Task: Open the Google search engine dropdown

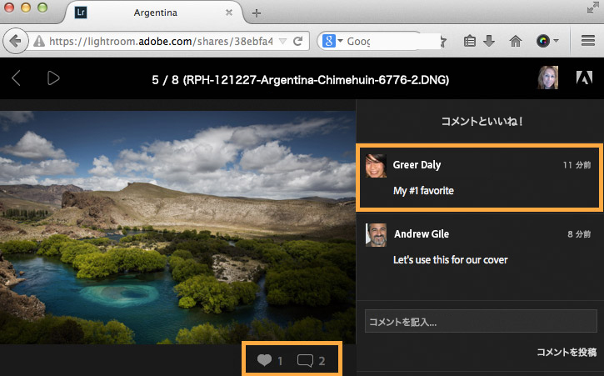Action: [332, 41]
